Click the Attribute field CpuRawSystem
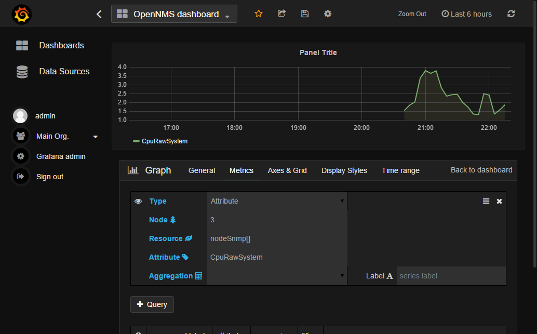Viewport: 537px width, 334px height. coord(277,257)
